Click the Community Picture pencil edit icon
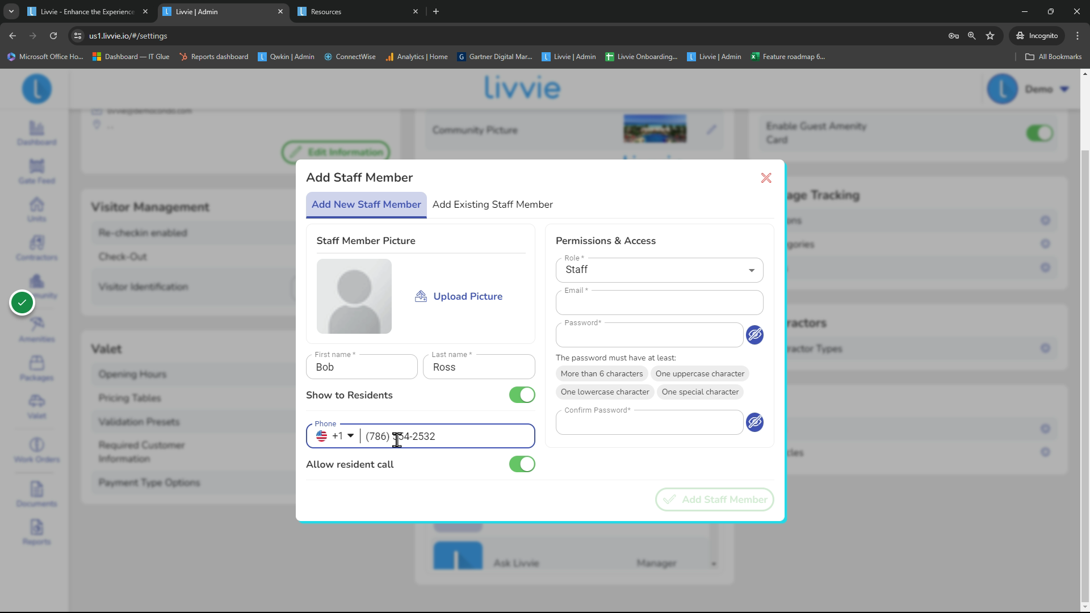Viewport: 1090px width, 613px height. [x=711, y=130]
